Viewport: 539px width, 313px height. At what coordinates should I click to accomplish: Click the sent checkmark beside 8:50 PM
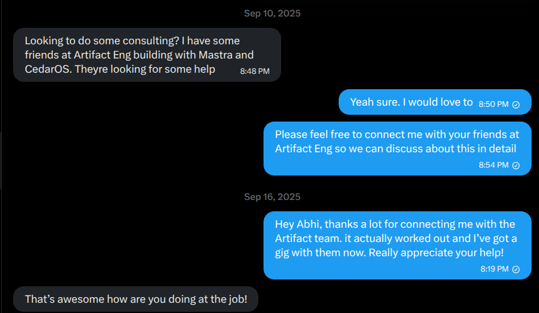tap(516, 105)
